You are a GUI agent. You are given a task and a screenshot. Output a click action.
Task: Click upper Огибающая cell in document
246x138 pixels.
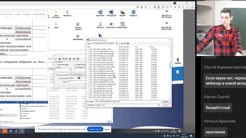tap(23, 28)
